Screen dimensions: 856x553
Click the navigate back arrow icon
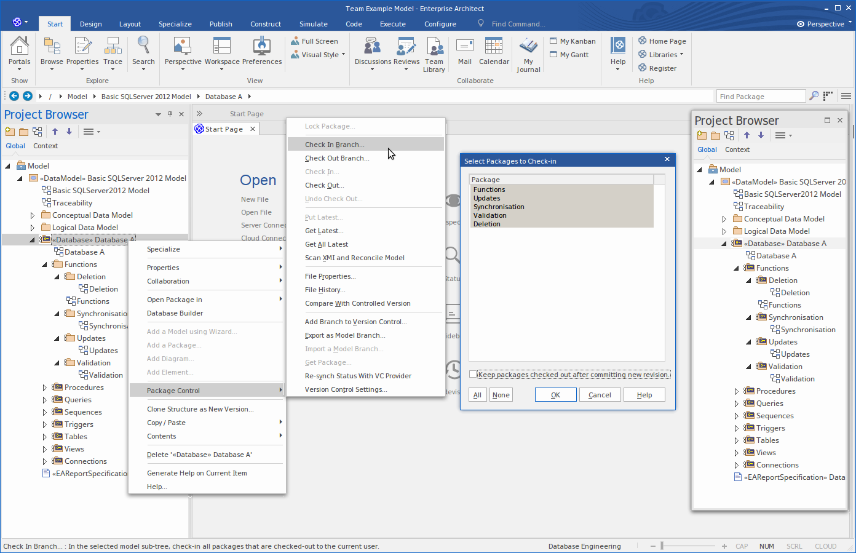pyautogui.click(x=14, y=96)
